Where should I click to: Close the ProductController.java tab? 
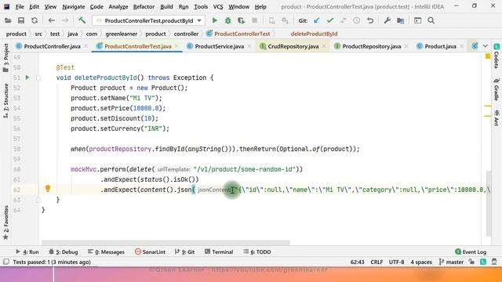tap(85, 46)
